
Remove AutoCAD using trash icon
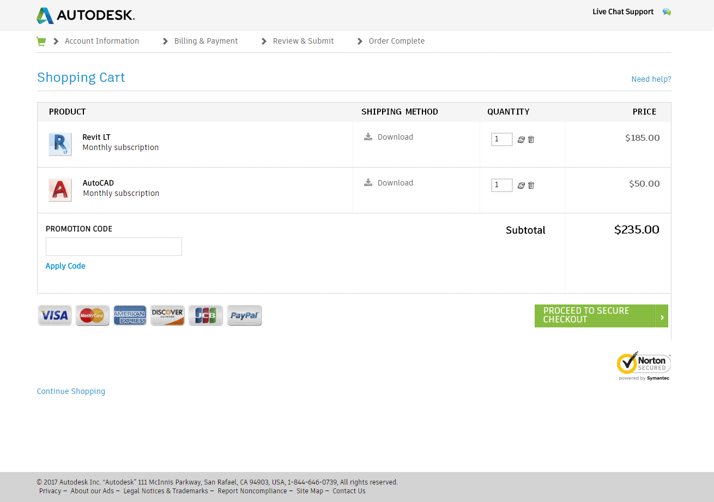531,186
